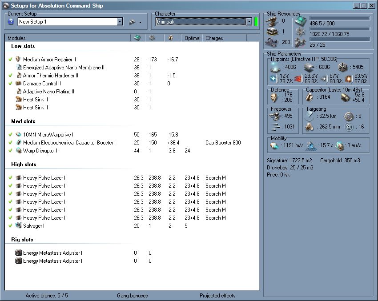Toggle the last Heavy Pulse Laser II checkmark
The image size is (378, 301).
point(10,217)
